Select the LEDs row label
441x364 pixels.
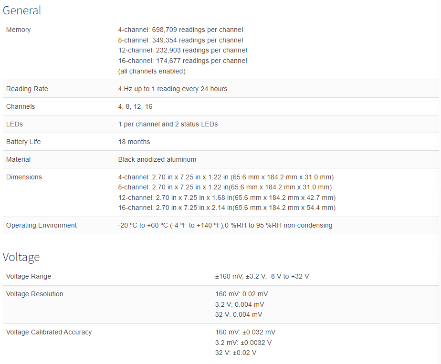coord(14,124)
